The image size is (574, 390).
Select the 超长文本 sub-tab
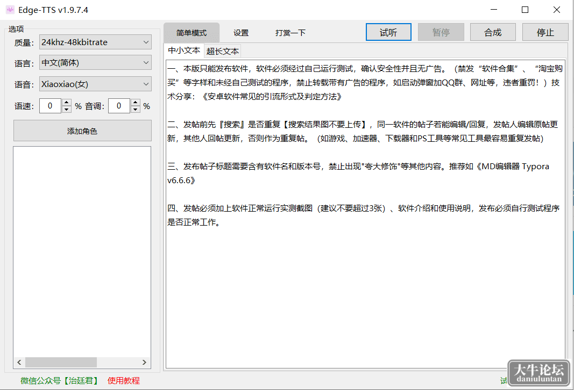click(x=223, y=51)
